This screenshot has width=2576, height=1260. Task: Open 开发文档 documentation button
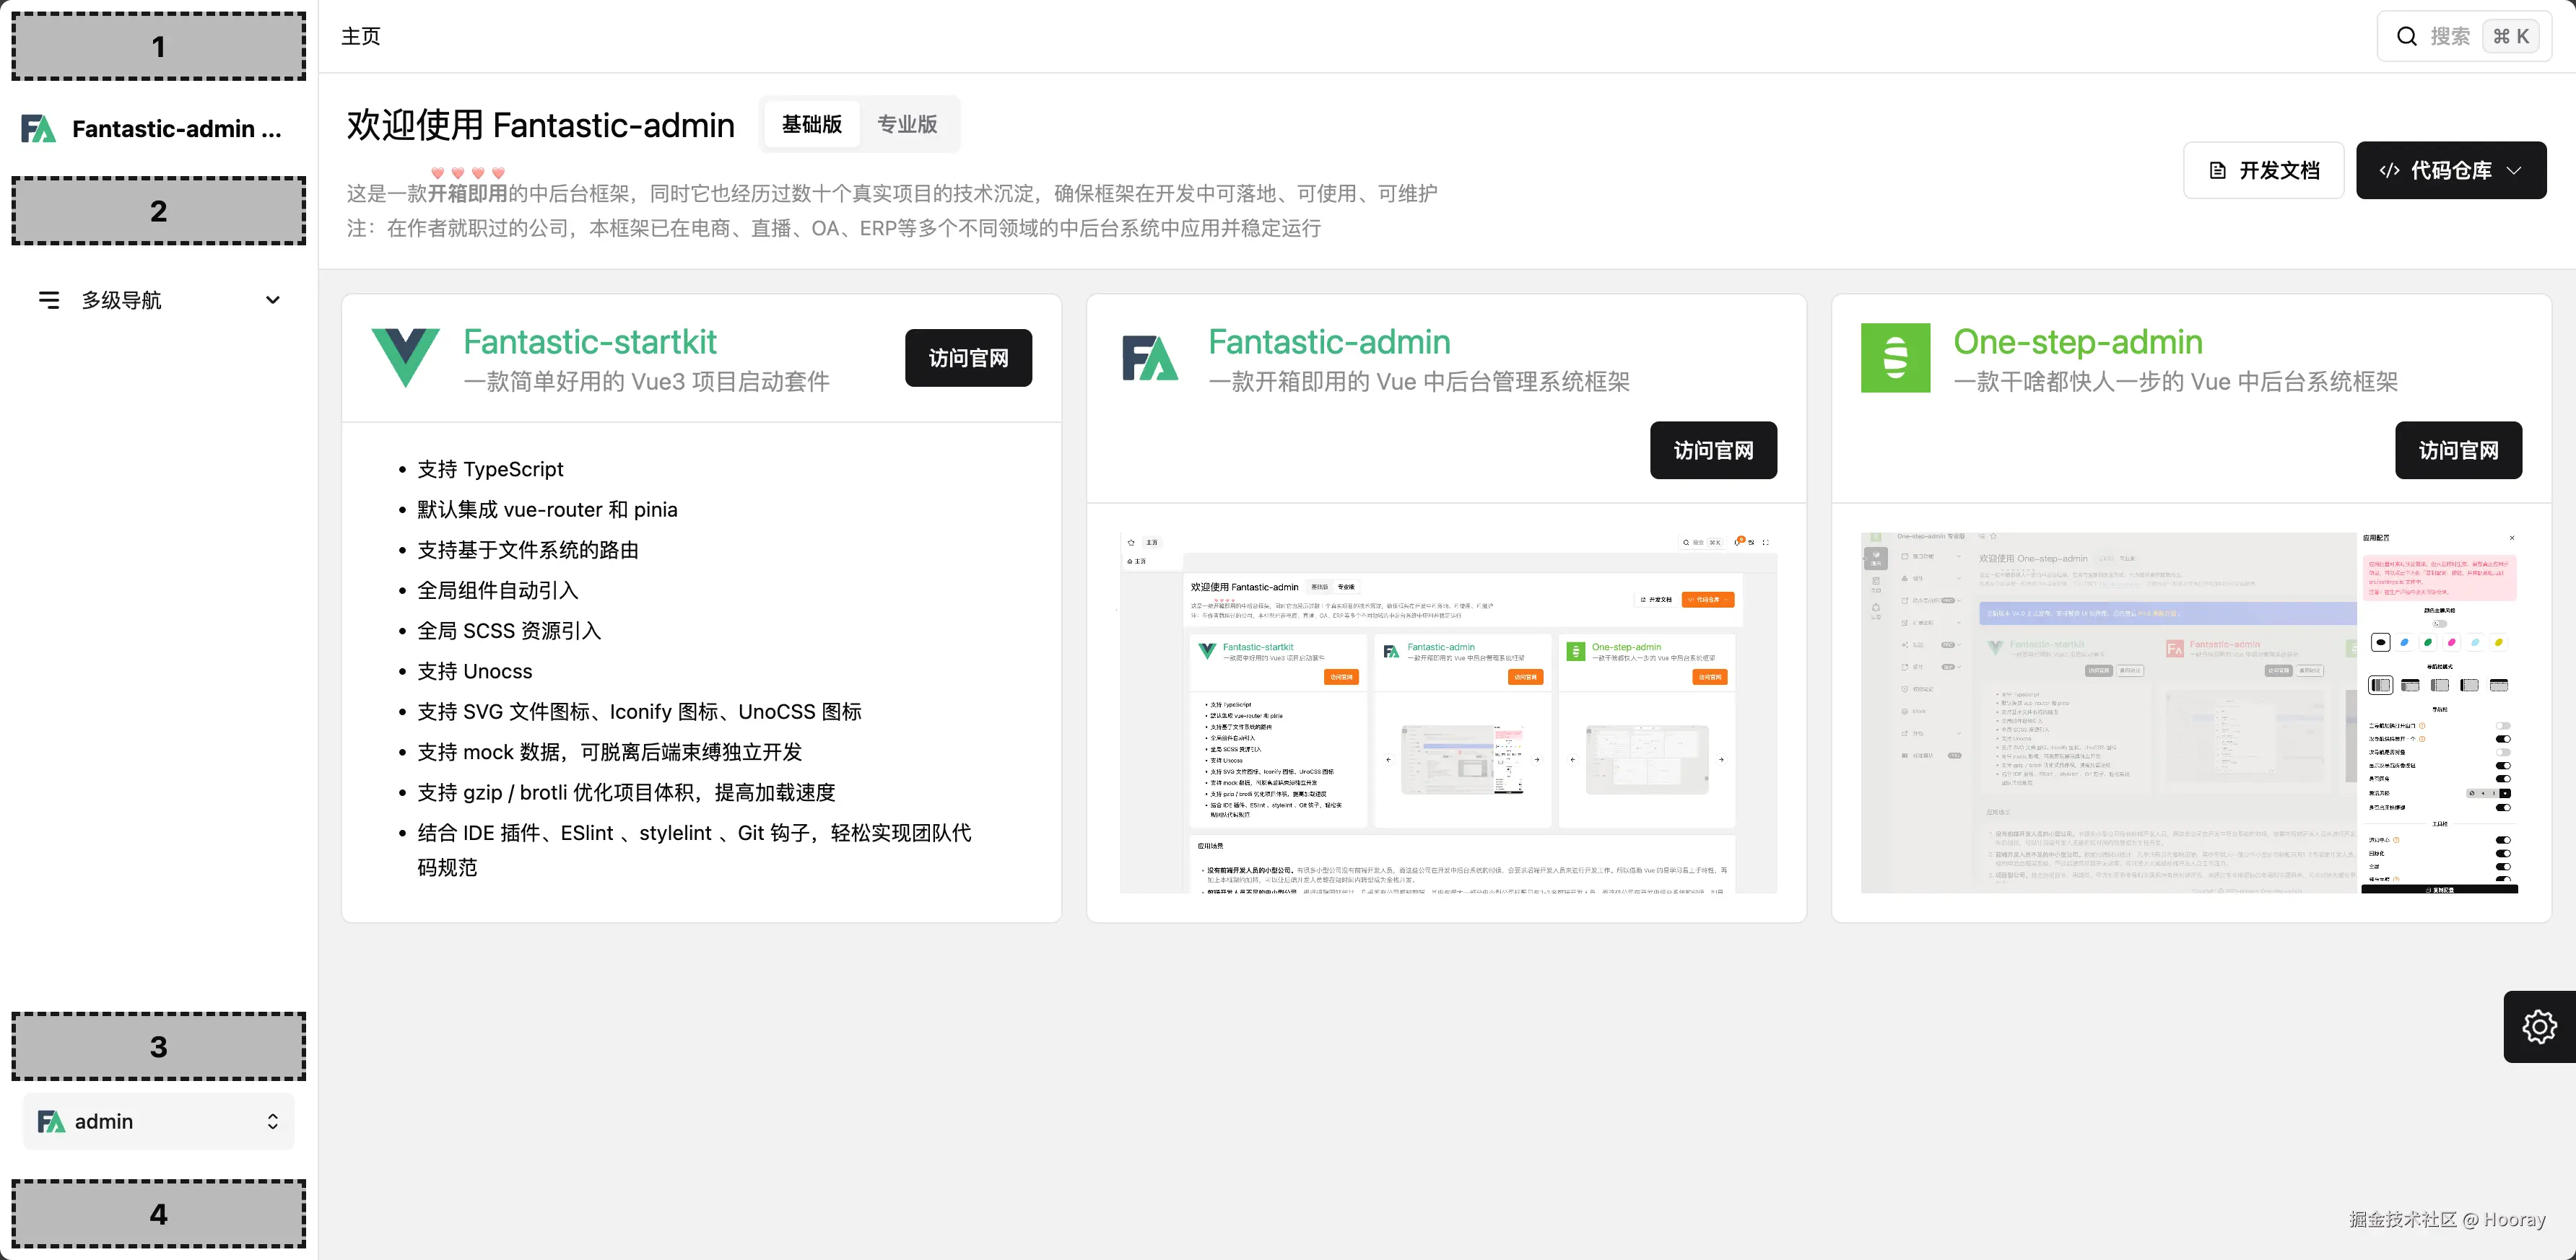pyautogui.click(x=2263, y=171)
